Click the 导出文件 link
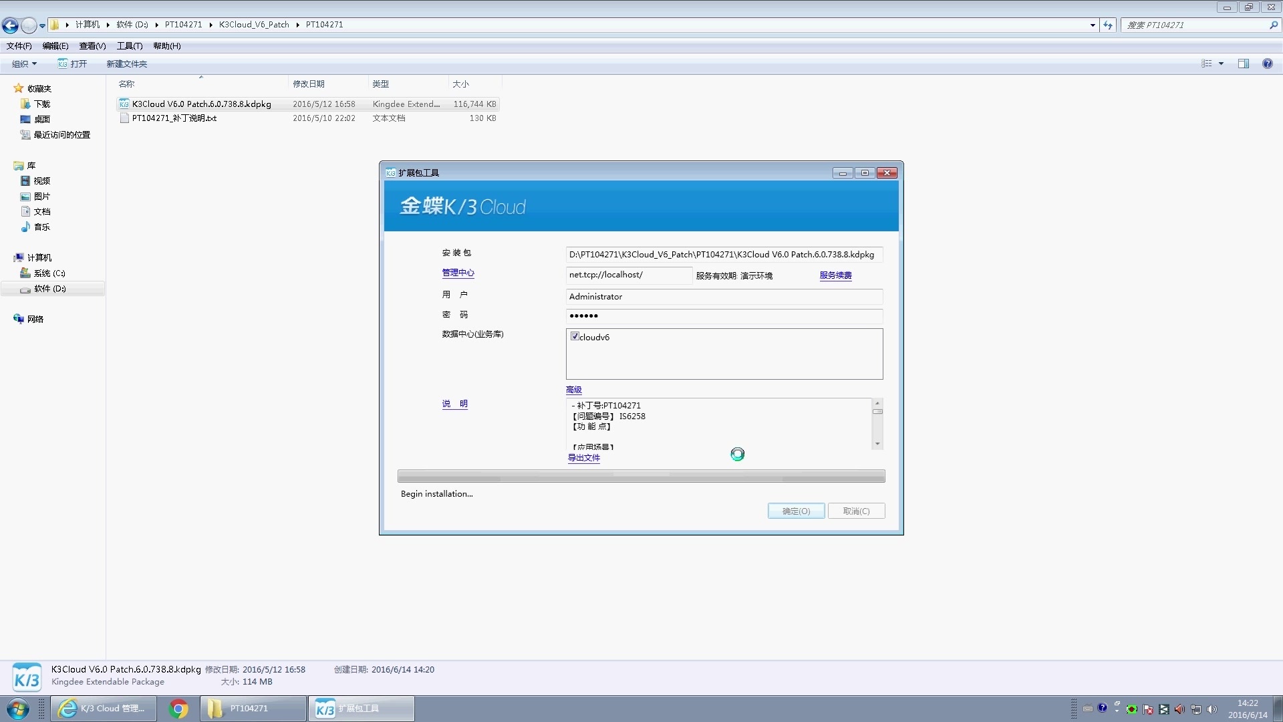1283x722 pixels. pyautogui.click(x=583, y=458)
